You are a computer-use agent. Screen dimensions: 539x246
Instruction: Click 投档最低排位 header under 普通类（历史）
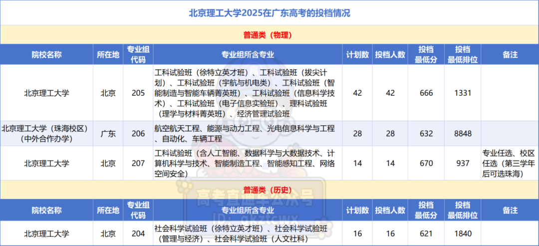[462, 210]
